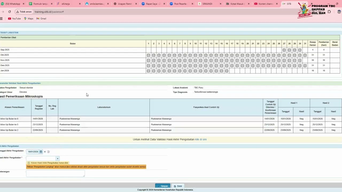Switch to the Rapat Saya browser tab

click(x=153, y=4)
